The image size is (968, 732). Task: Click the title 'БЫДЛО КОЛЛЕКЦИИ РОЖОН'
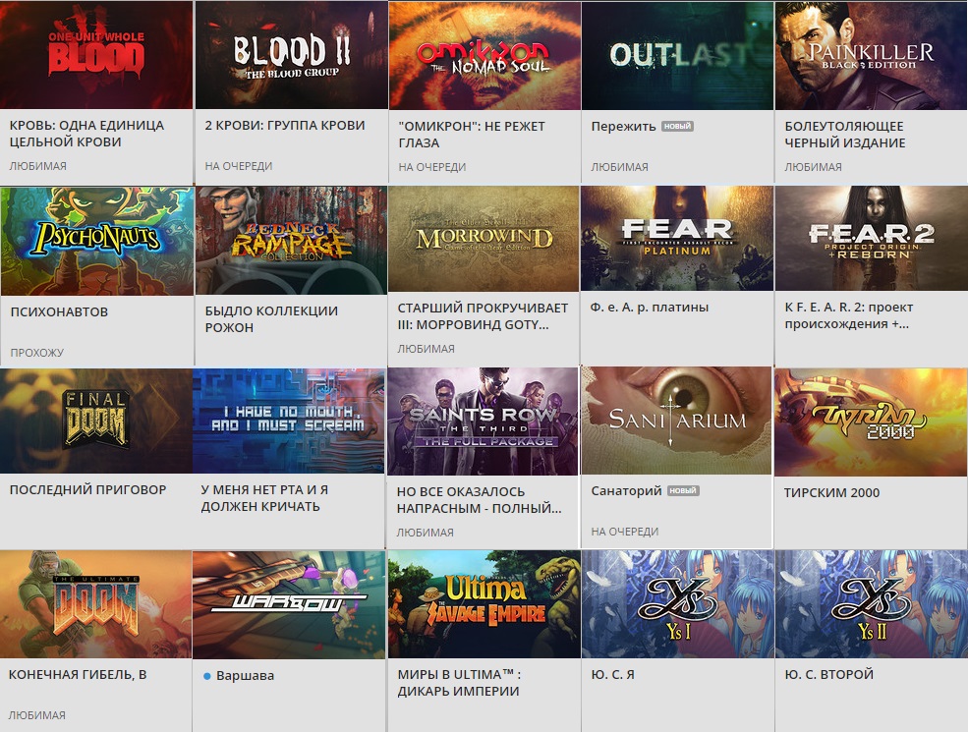[x=271, y=319]
